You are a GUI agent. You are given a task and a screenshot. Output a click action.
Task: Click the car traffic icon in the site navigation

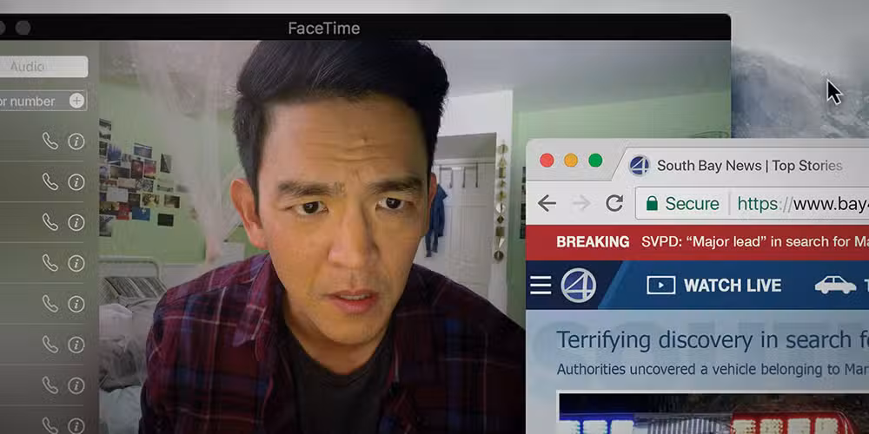(x=835, y=285)
